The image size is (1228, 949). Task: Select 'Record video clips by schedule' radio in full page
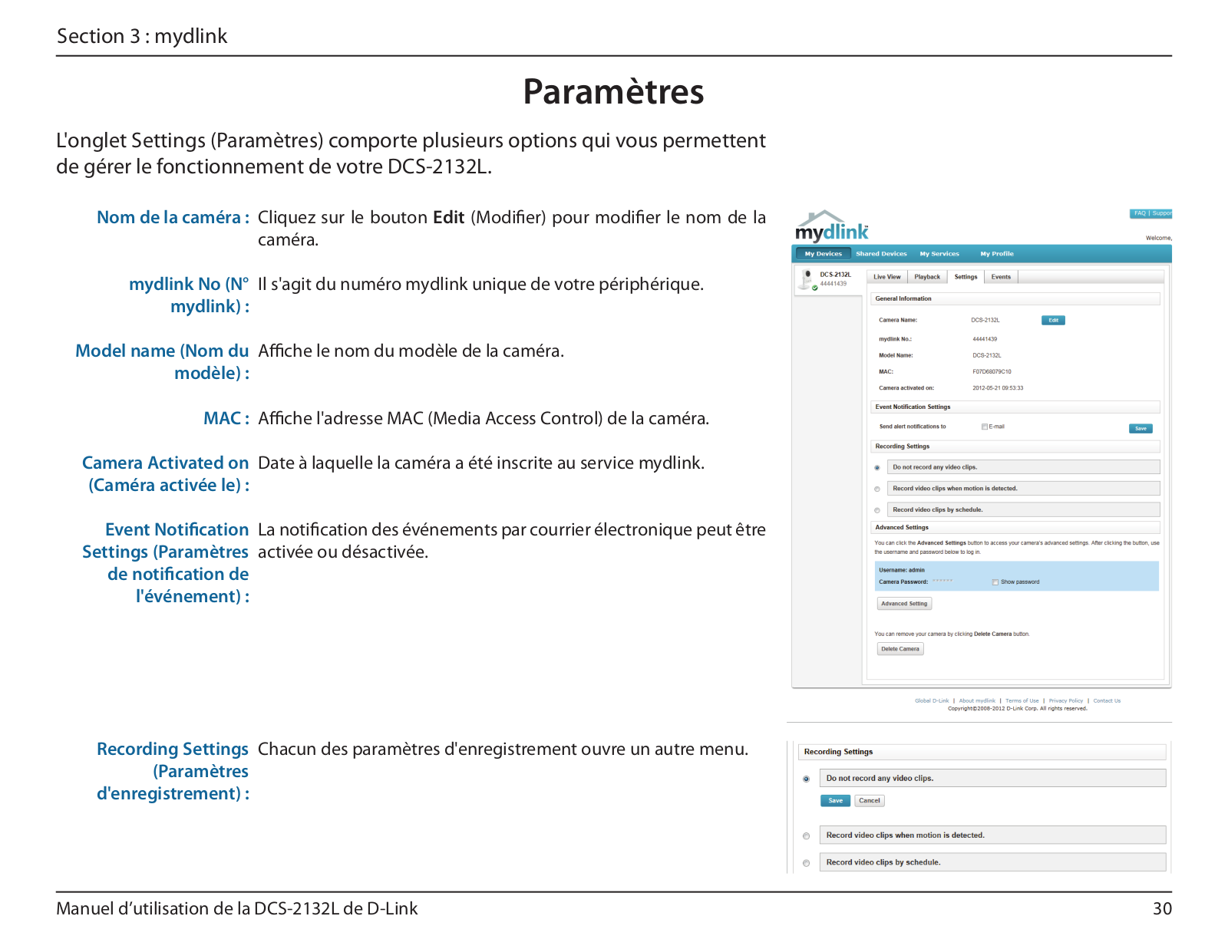tap(877, 511)
